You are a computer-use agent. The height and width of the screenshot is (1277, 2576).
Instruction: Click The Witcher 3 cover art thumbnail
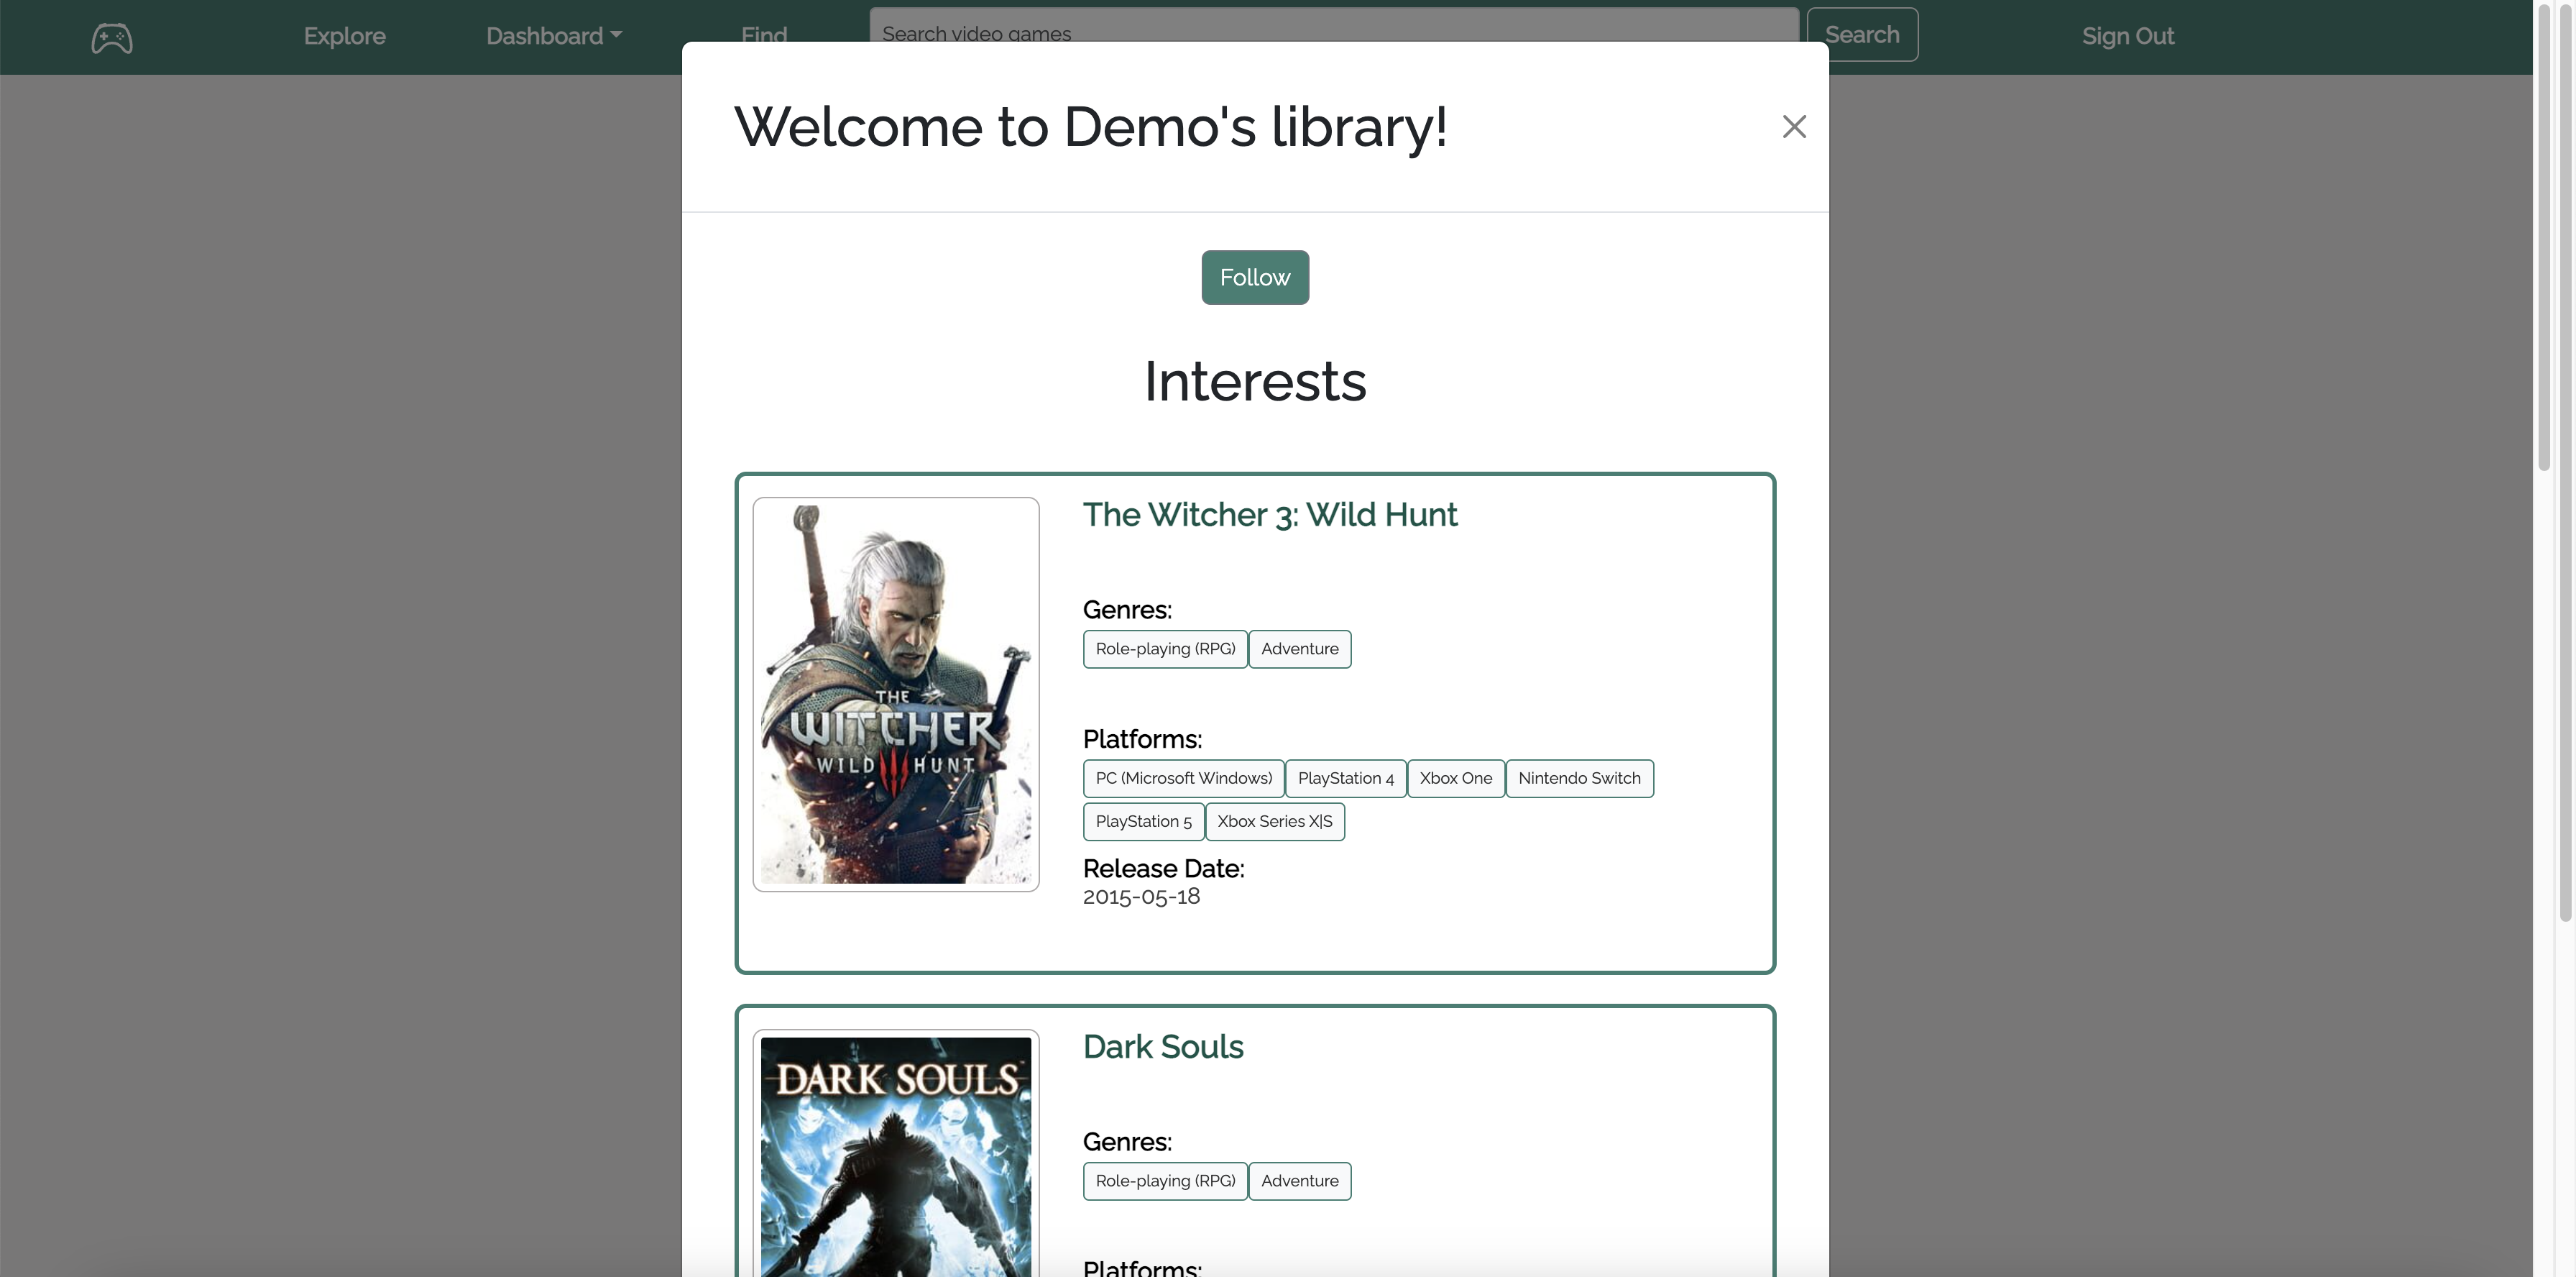(895, 694)
